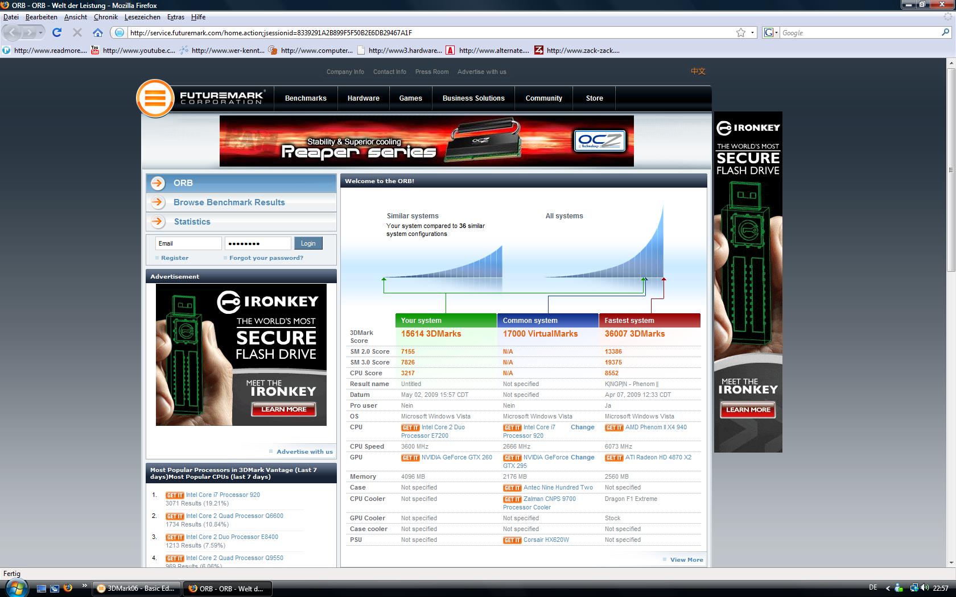956x597 pixels.
Task: Click the ORB orange arrow icon
Action: click(159, 183)
